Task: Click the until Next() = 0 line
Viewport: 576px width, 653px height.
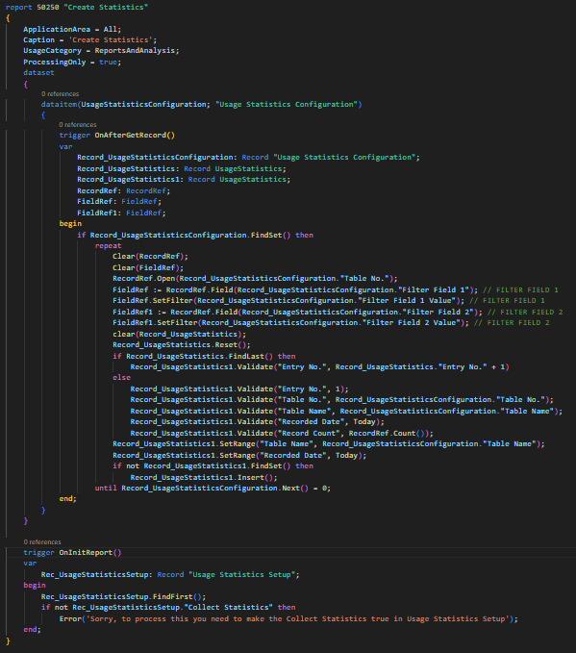Action: [213, 489]
